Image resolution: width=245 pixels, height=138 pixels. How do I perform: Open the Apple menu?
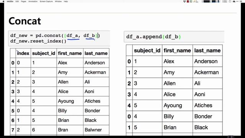click(x=3, y=2)
